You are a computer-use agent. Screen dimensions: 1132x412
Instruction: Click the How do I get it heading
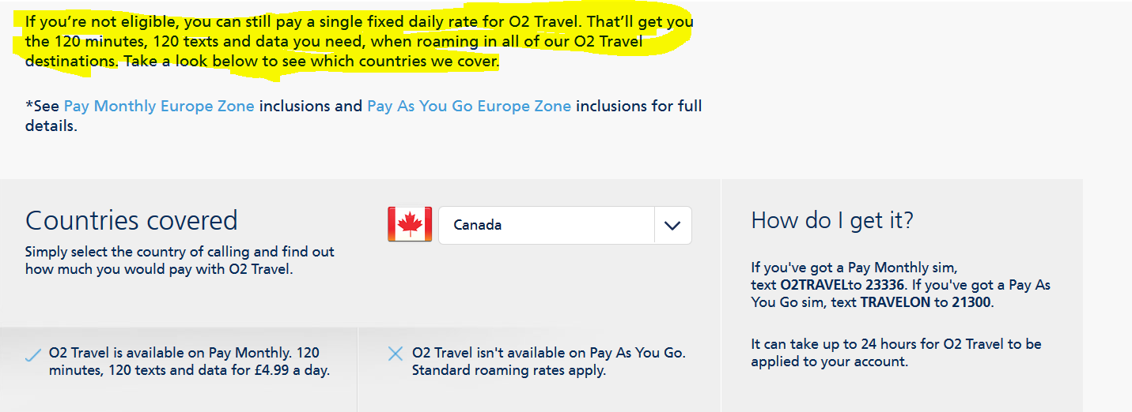(832, 220)
